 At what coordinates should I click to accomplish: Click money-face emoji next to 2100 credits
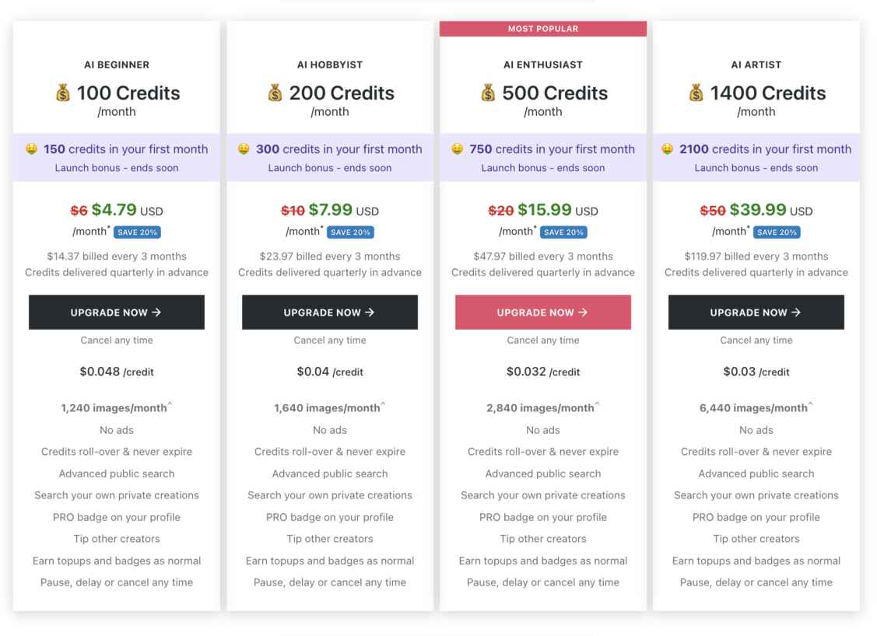click(x=667, y=149)
